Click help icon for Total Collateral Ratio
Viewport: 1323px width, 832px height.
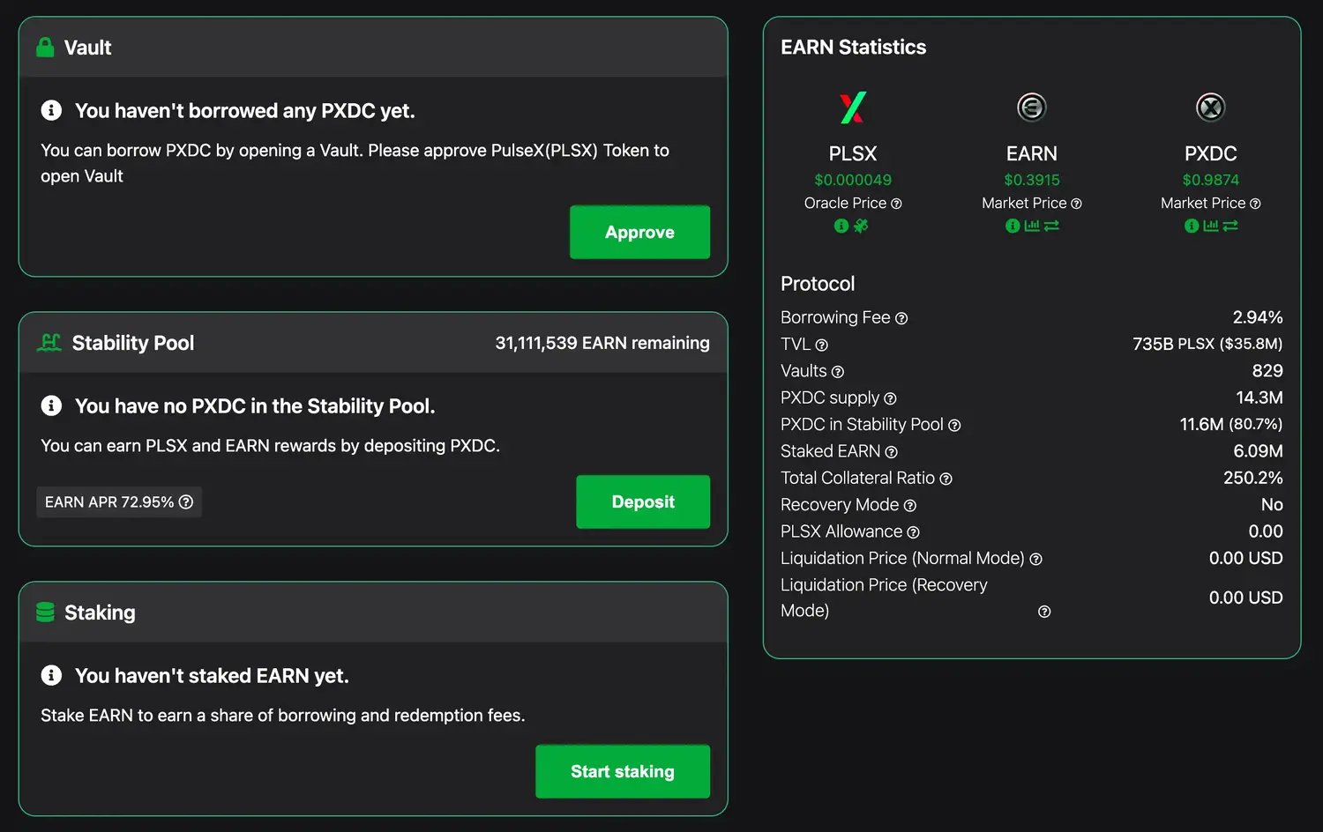click(x=946, y=479)
